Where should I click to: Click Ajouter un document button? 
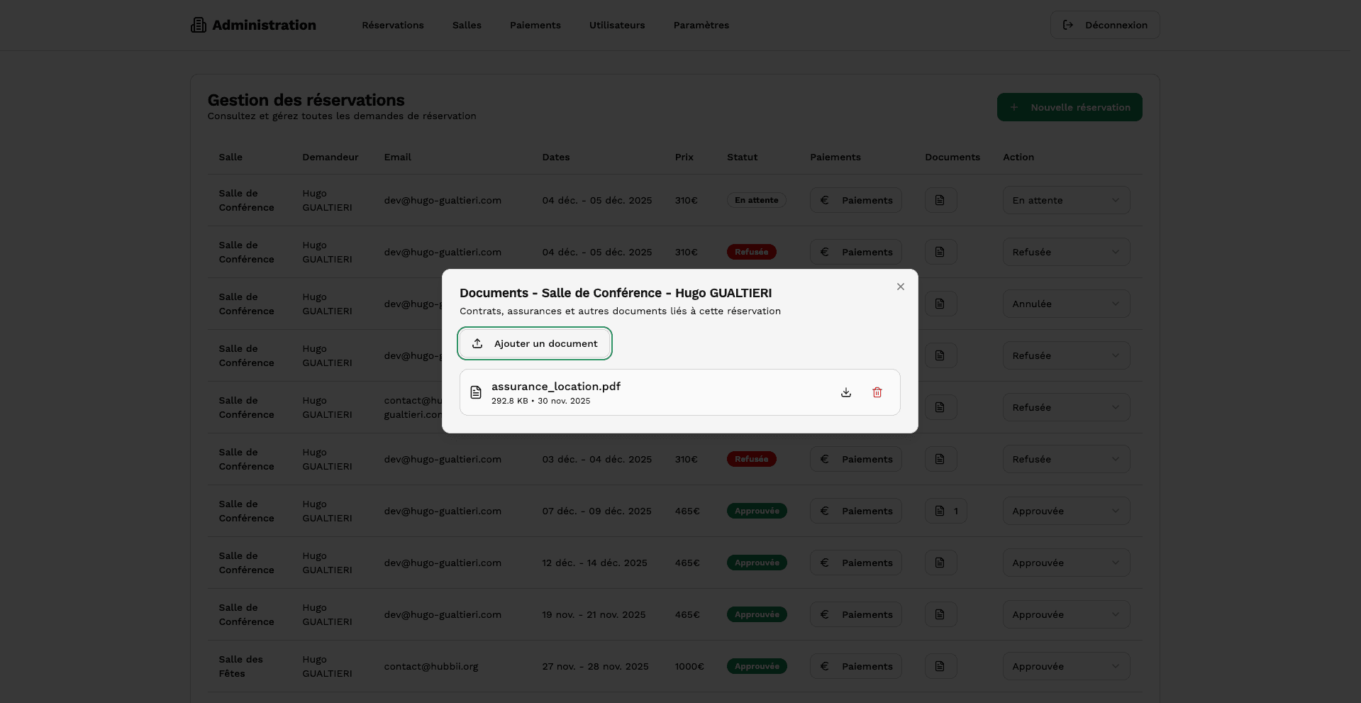[535, 343]
